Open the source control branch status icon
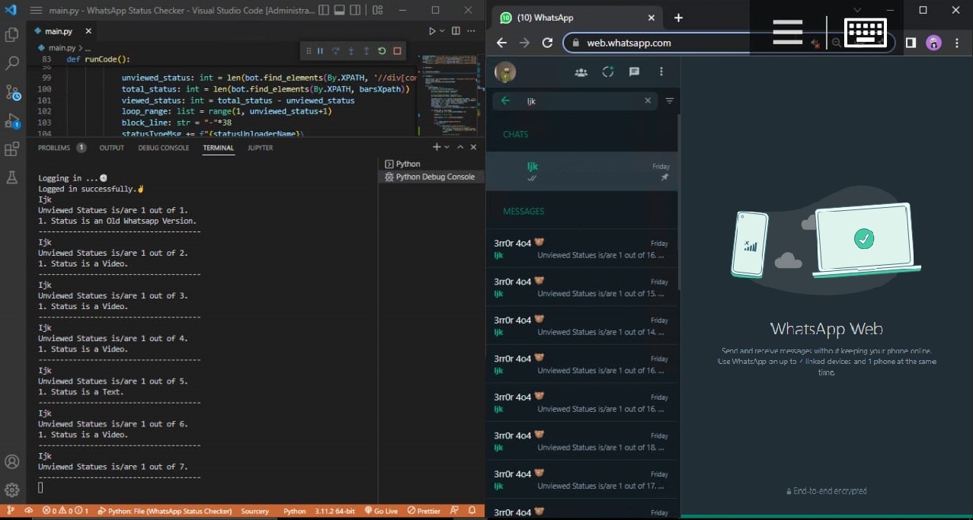The image size is (973, 520). coord(11,511)
